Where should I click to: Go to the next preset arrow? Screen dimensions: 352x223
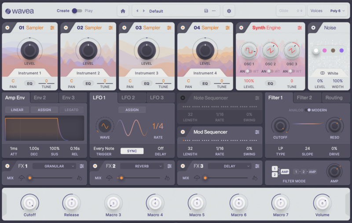point(144,11)
